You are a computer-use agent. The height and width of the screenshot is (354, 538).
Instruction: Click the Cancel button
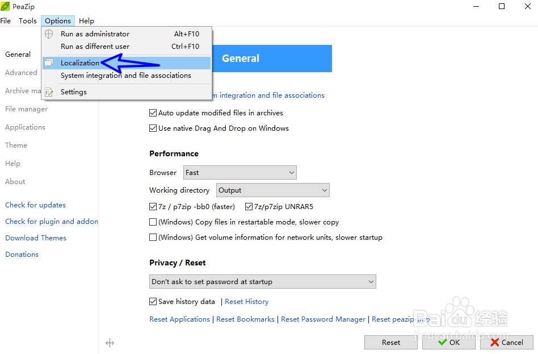point(507,342)
